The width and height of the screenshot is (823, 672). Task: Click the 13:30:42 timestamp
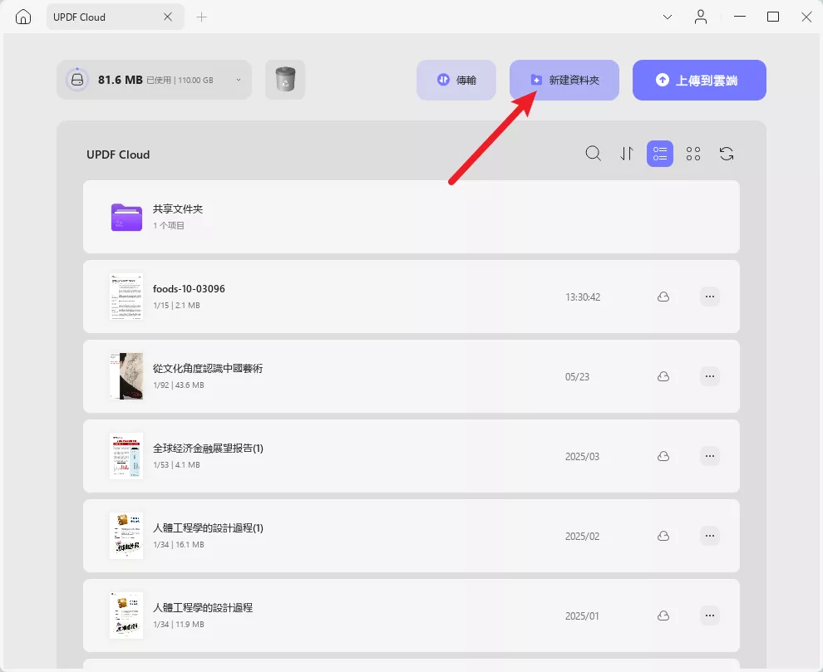point(583,297)
